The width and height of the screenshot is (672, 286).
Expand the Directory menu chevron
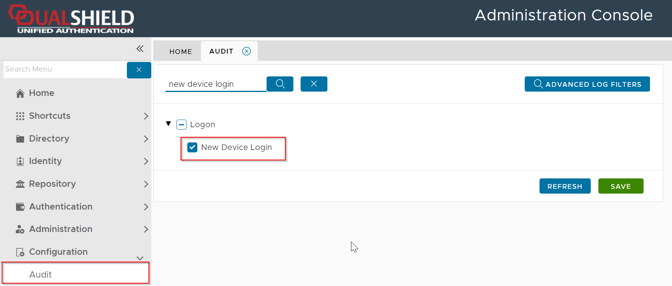point(146,139)
